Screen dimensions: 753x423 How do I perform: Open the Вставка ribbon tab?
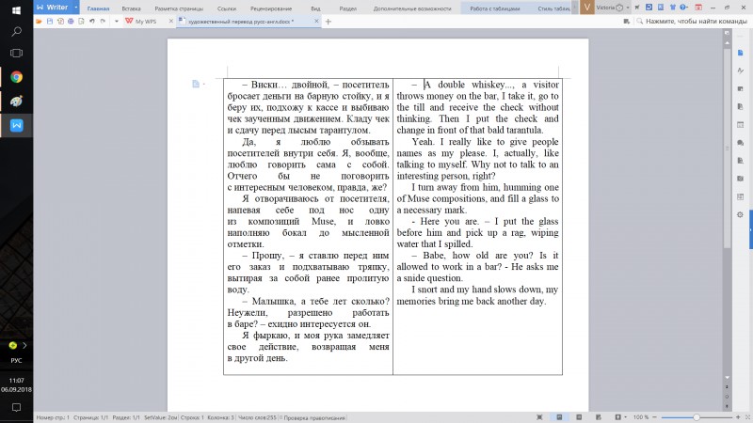coord(131,8)
